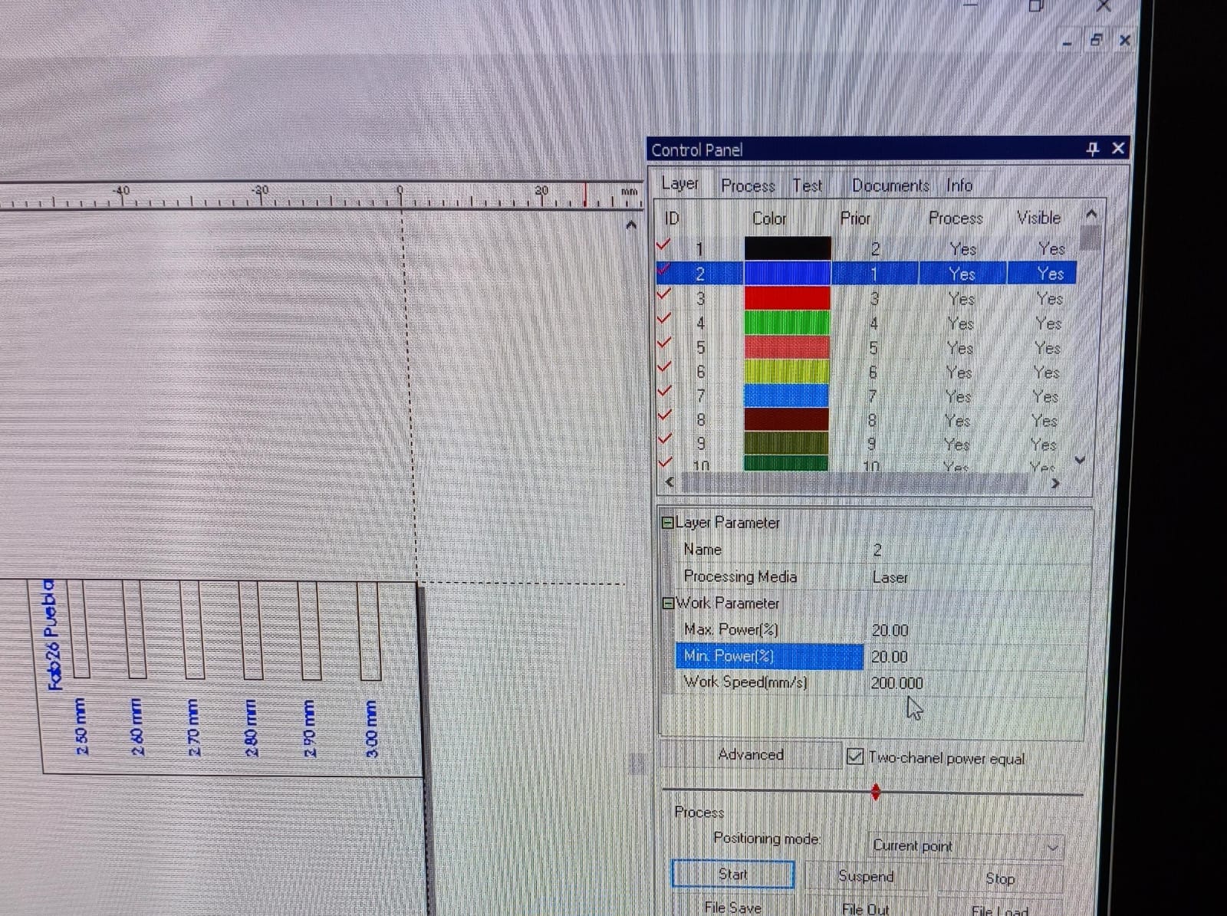Viewport: 1227px width, 916px height.
Task: Open the Documents tab
Action: click(x=890, y=185)
